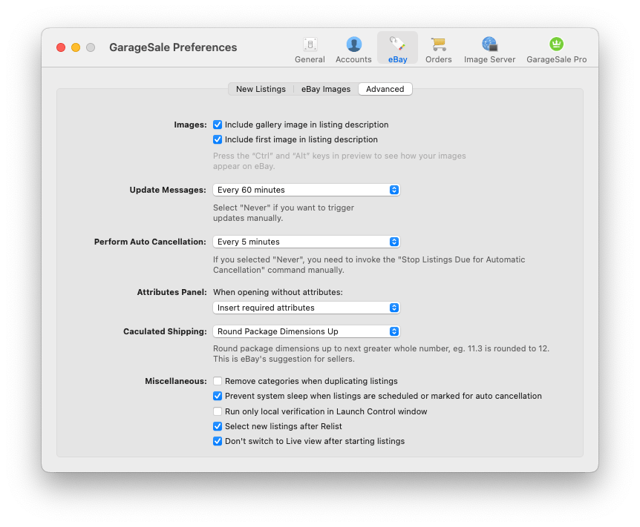This screenshot has width=640, height=527.
Task: Click the 'Press the "Ctrl" and "Alt" keys' hint
Action: pos(339,161)
